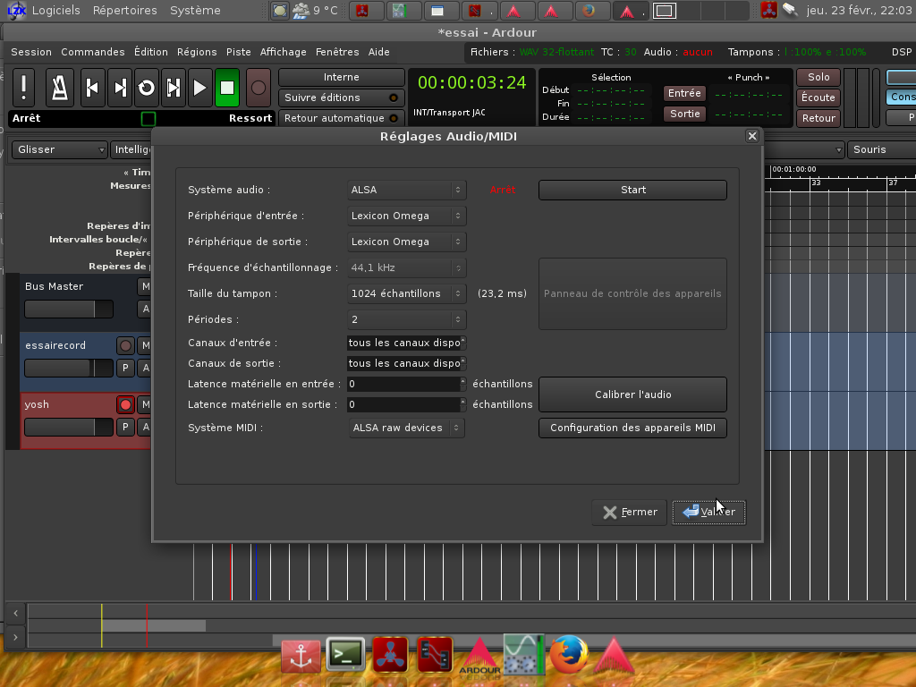916x687 pixels.
Task: Open the terminal from the dock
Action: tap(345, 655)
